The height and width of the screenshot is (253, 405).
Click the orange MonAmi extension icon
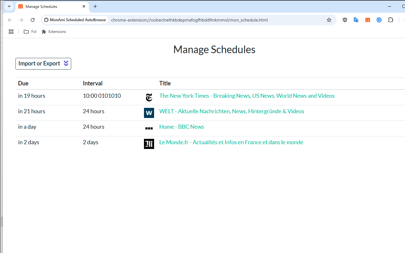pos(368,20)
